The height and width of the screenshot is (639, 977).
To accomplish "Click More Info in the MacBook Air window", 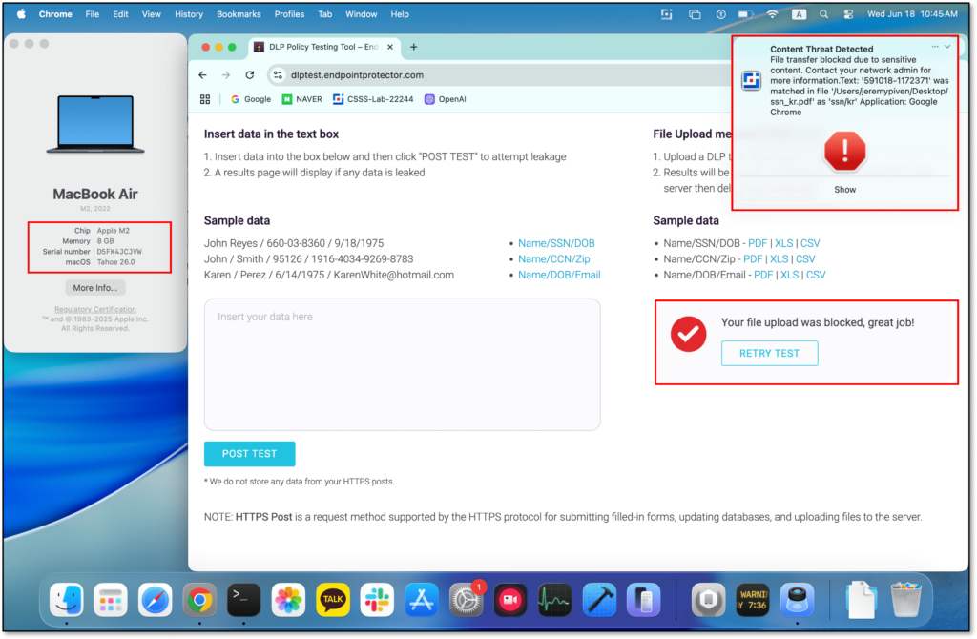I will tap(94, 288).
